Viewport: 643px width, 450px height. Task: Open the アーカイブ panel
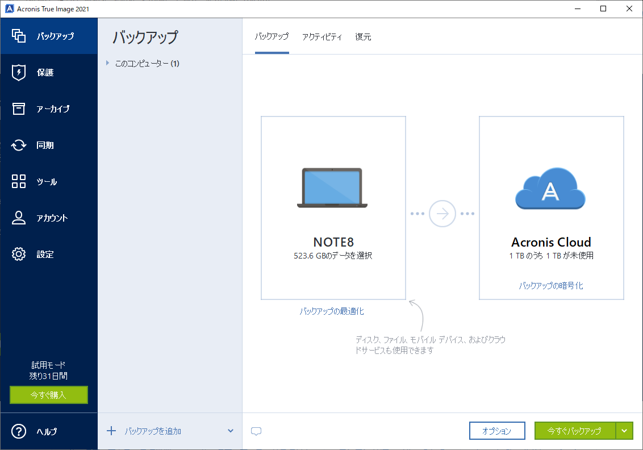[49, 109]
